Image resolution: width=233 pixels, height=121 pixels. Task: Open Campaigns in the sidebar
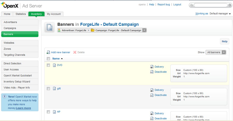[x=20, y=28]
